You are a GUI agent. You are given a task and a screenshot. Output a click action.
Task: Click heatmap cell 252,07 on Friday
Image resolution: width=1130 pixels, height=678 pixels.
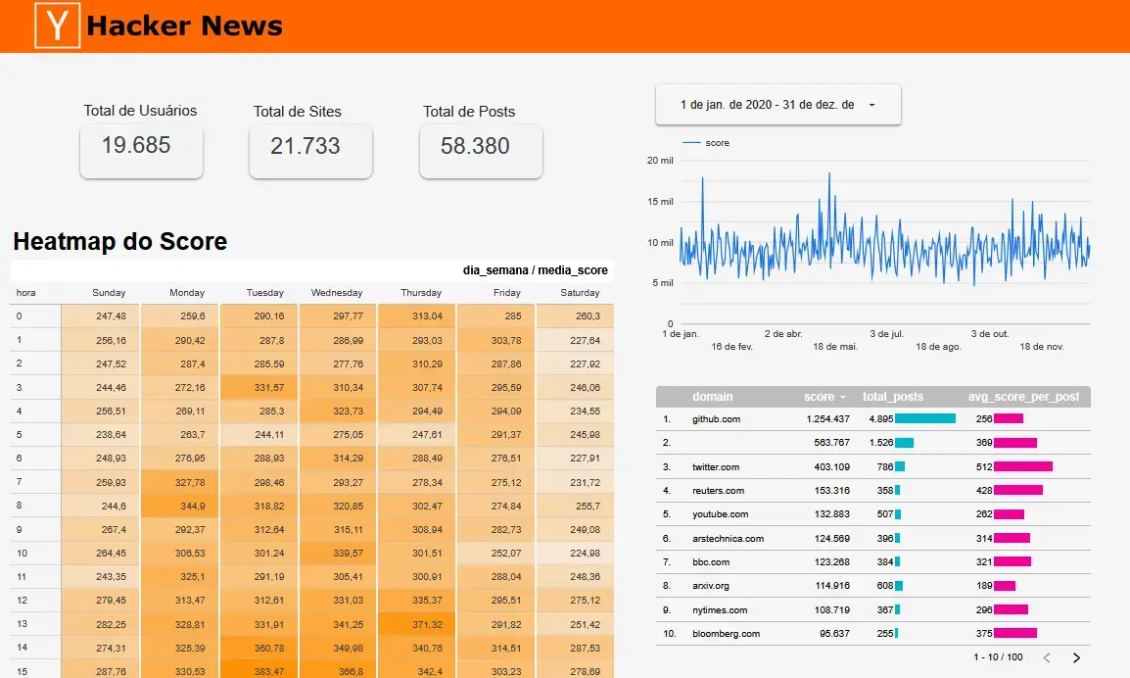pyautogui.click(x=496, y=554)
